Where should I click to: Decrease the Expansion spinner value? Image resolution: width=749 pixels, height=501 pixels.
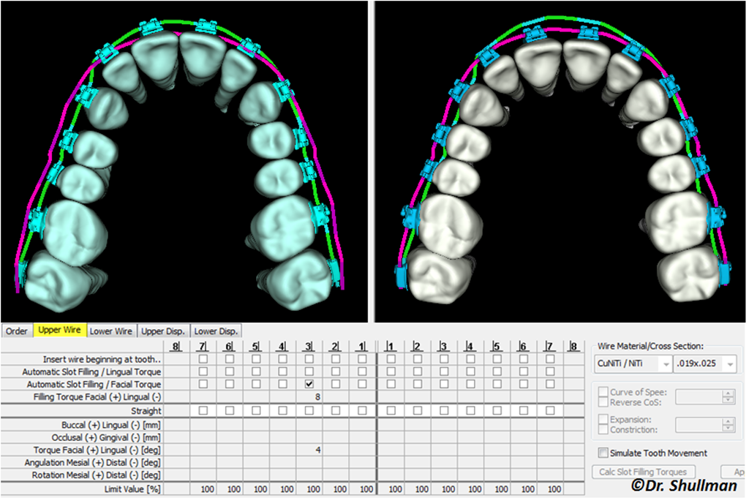(728, 428)
